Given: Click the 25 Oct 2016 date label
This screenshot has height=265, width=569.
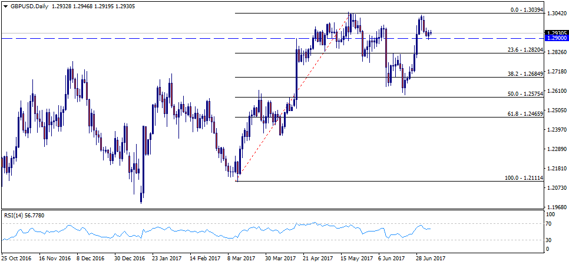Looking at the screenshot, I should pyautogui.click(x=18, y=258).
